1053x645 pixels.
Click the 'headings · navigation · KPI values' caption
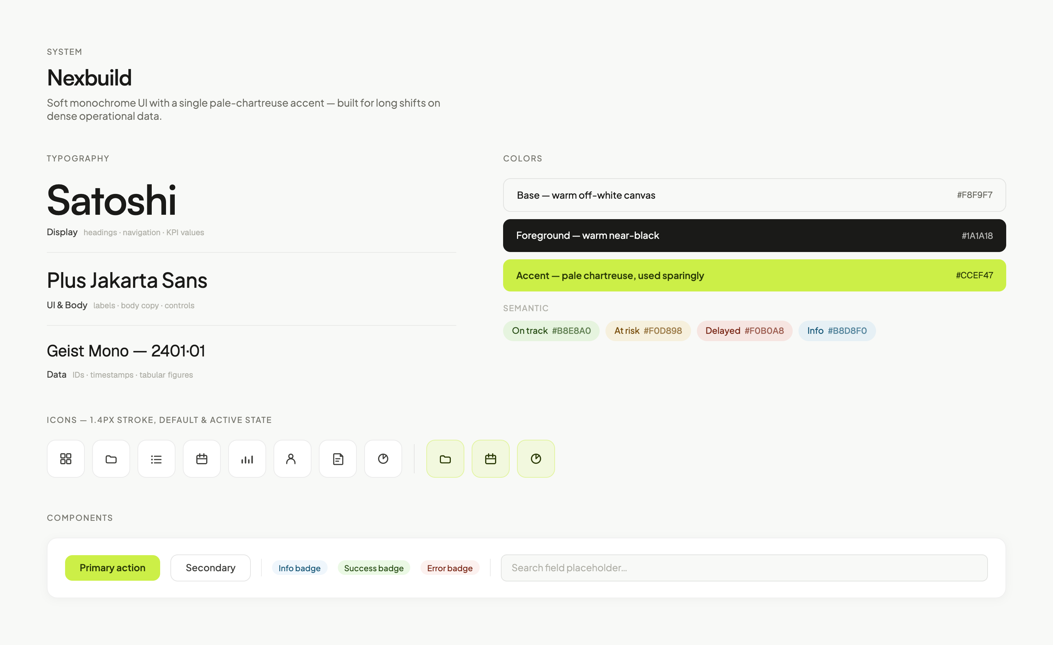coord(144,233)
